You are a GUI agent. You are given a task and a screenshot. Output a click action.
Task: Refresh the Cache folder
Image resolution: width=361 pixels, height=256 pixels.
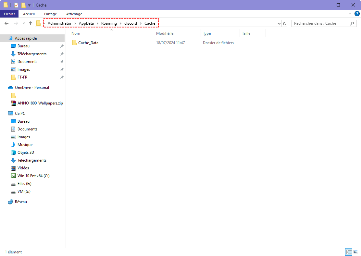pyautogui.click(x=284, y=23)
